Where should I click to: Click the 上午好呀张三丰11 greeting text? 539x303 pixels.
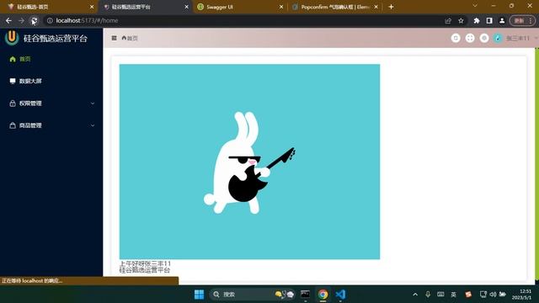tap(145, 263)
